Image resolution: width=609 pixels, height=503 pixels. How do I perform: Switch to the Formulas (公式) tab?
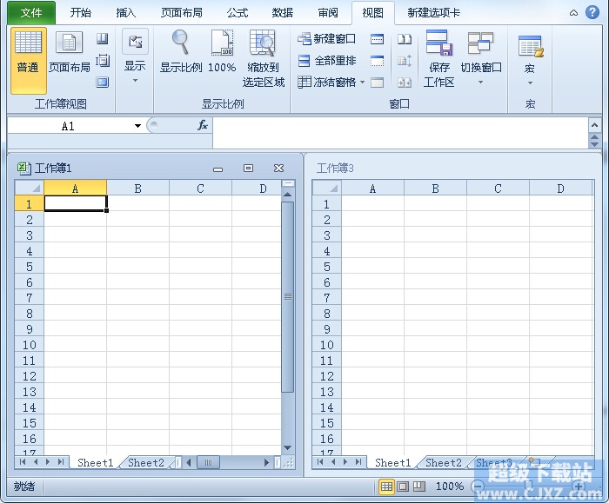238,13
